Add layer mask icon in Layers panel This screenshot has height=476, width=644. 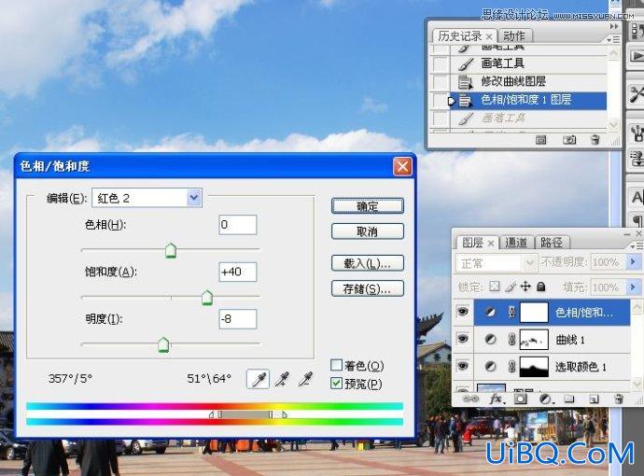[x=521, y=399]
